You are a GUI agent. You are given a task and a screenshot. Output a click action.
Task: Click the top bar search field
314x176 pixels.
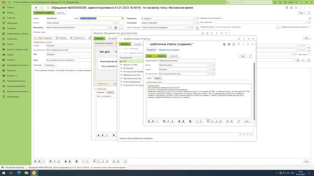(249, 2)
